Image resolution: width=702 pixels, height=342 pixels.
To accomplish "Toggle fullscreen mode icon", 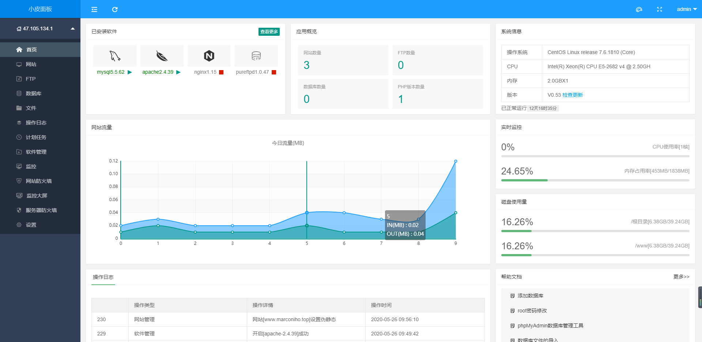I will click(660, 9).
